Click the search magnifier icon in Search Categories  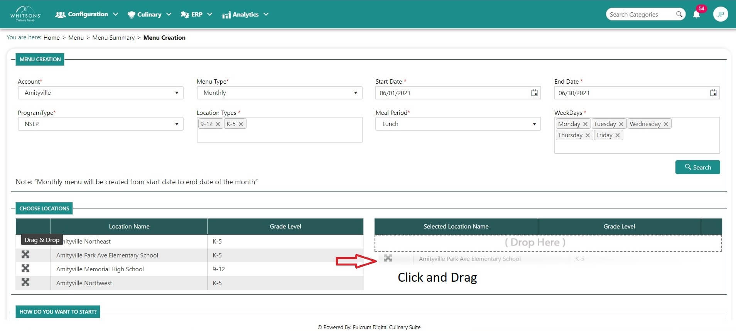pyautogui.click(x=679, y=14)
